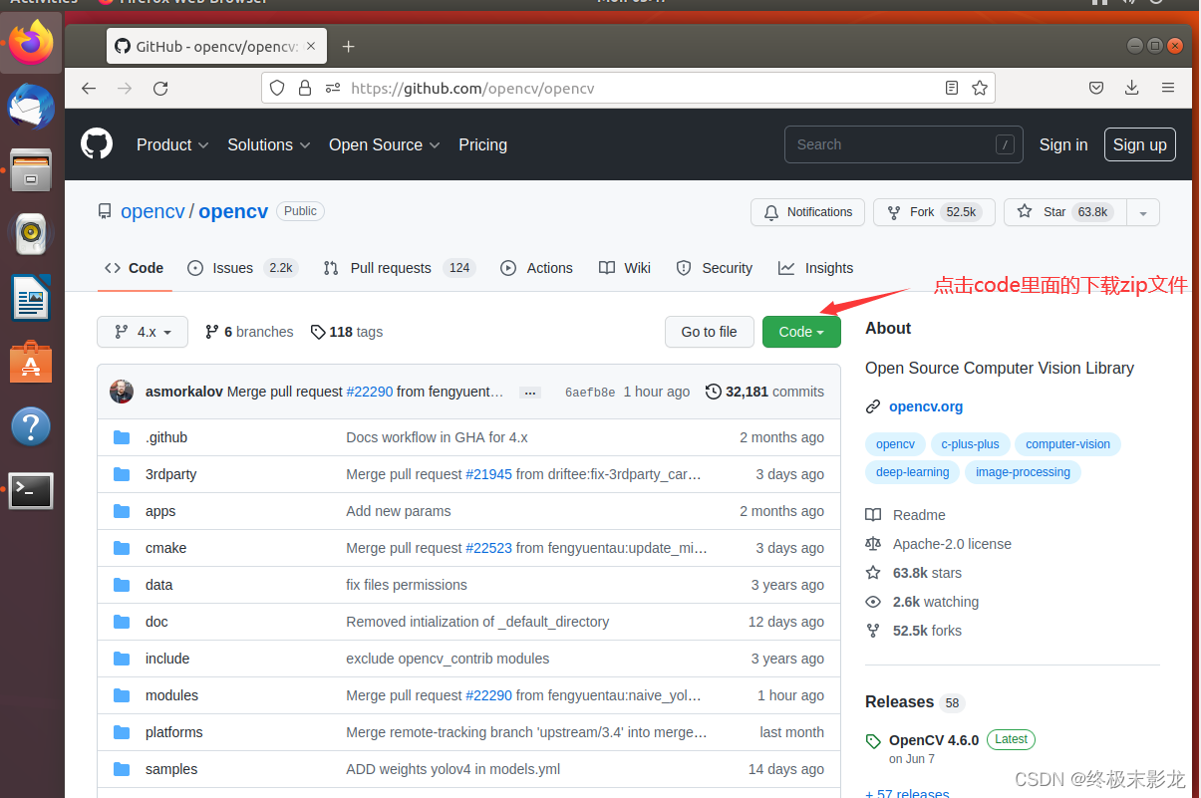Expand the commit message ellipsis button
The height and width of the screenshot is (798, 1201).
pyautogui.click(x=530, y=393)
